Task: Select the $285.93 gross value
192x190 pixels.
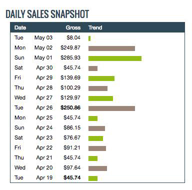Action: (x=70, y=57)
